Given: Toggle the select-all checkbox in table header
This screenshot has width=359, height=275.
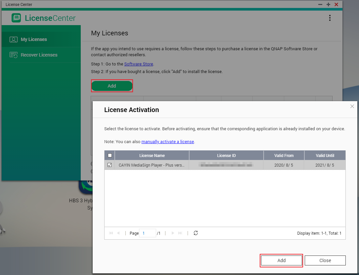Looking at the screenshot, I should point(110,155).
